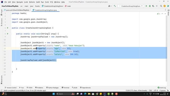Open the Windows Start menu
Viewport: 170px width, 96px height.
[54, 94]
